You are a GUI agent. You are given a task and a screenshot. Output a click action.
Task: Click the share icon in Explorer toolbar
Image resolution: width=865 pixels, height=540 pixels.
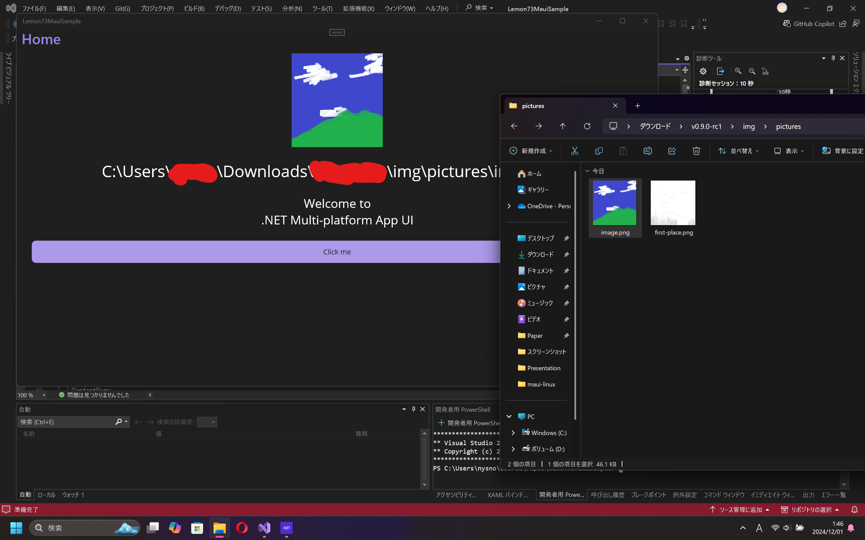(x=672, y=151)
